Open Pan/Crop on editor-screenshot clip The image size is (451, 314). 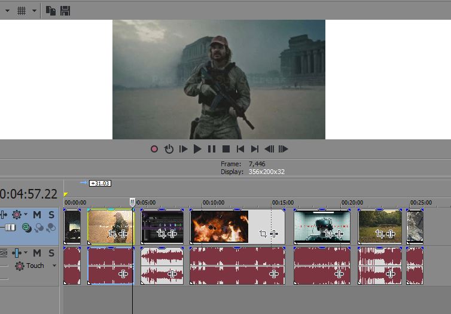click(161, 234)
